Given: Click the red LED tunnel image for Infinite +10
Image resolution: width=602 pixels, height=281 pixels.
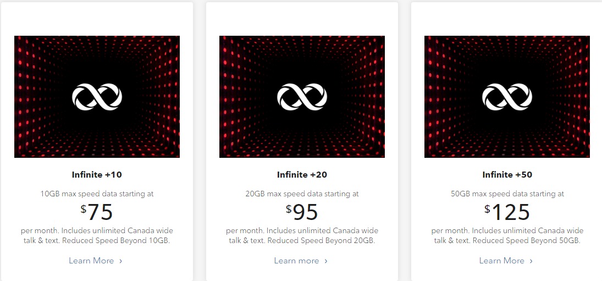Looking at the screenshot, I should [x=97, y=97].
